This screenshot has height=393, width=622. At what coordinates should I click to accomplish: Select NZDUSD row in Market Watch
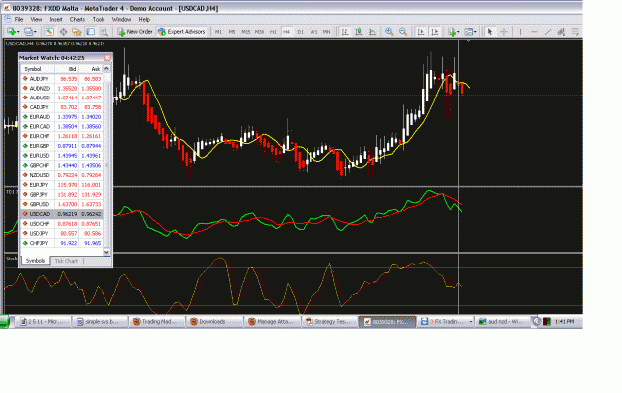tap(62, 175)
